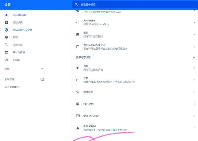
Task: Select 隐私设置和安全性 in sidebar
Action: click(x=22, y=30)
